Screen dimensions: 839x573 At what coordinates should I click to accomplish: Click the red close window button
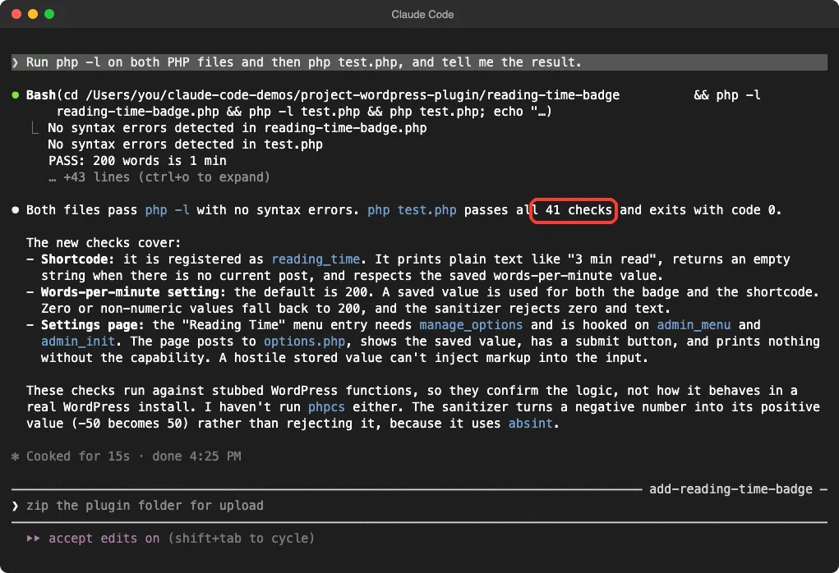pyautogui.click(x=16, y=14)
